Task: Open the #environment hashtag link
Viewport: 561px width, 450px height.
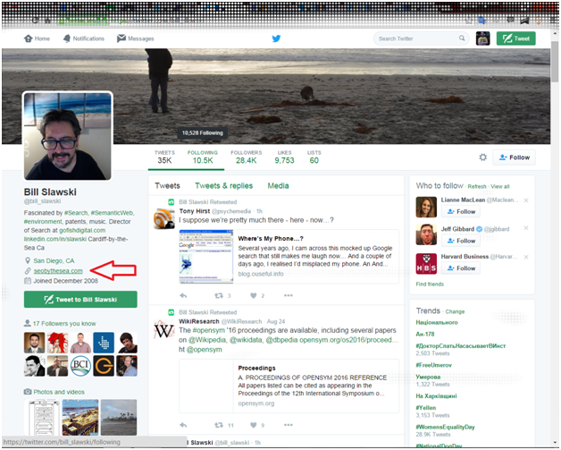Action: 43,222
